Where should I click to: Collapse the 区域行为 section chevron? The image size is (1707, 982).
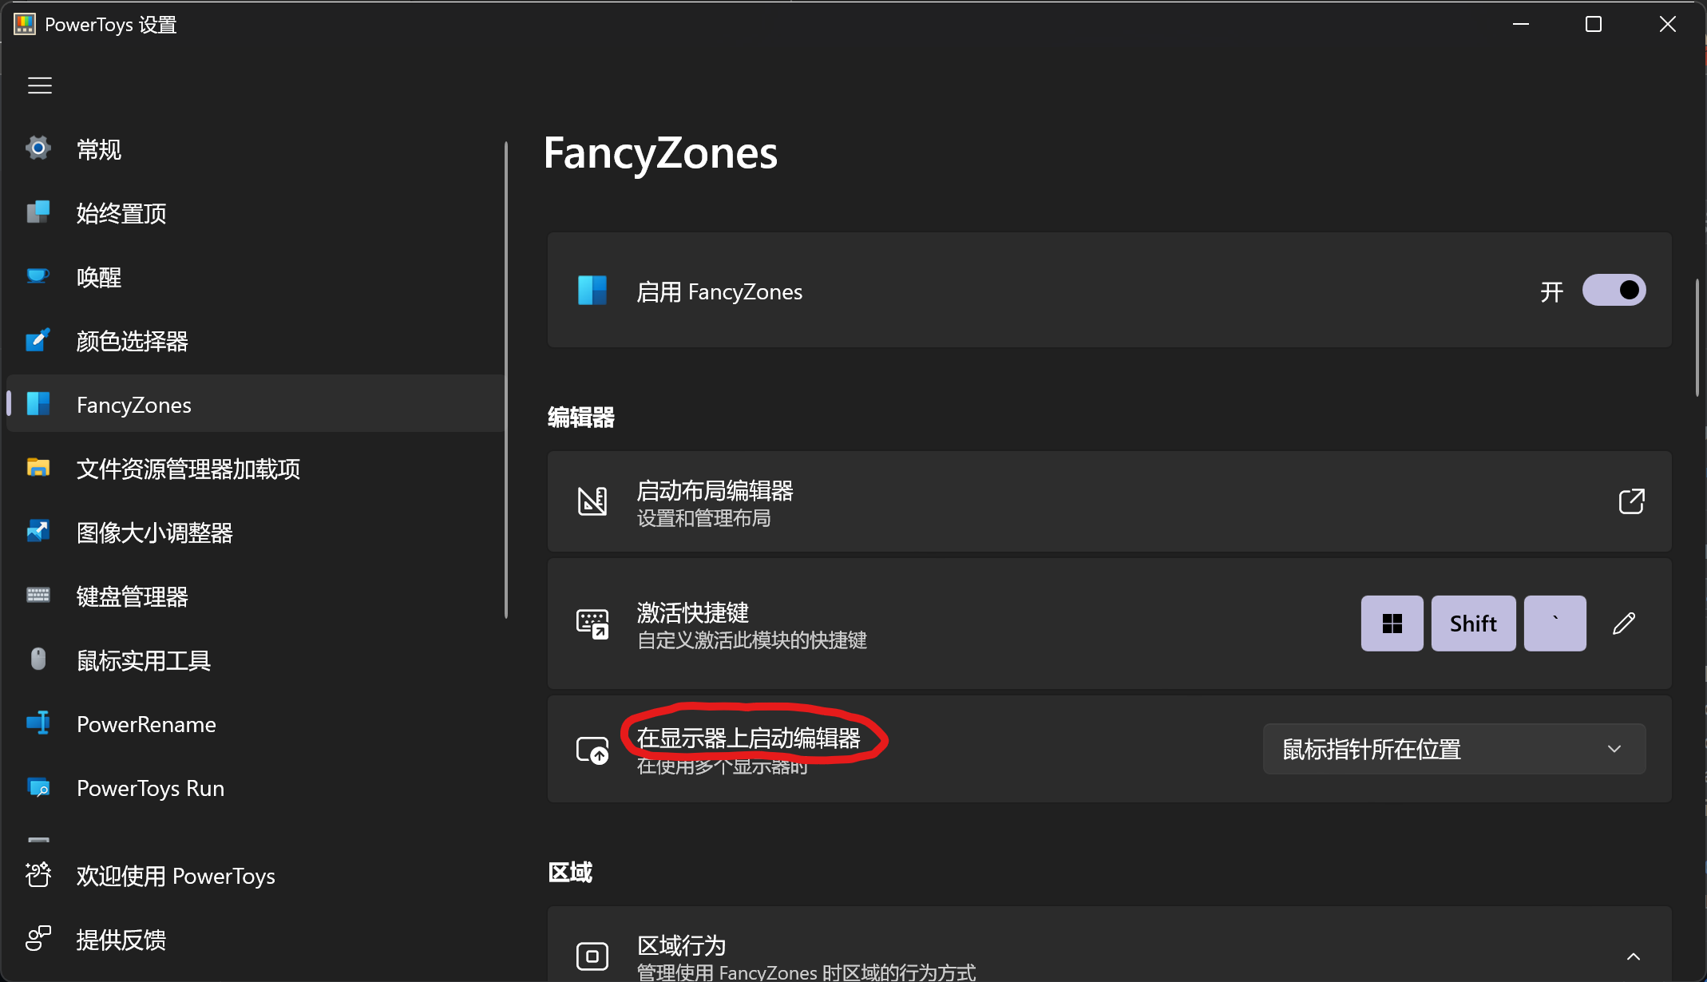pos(1634,956)
